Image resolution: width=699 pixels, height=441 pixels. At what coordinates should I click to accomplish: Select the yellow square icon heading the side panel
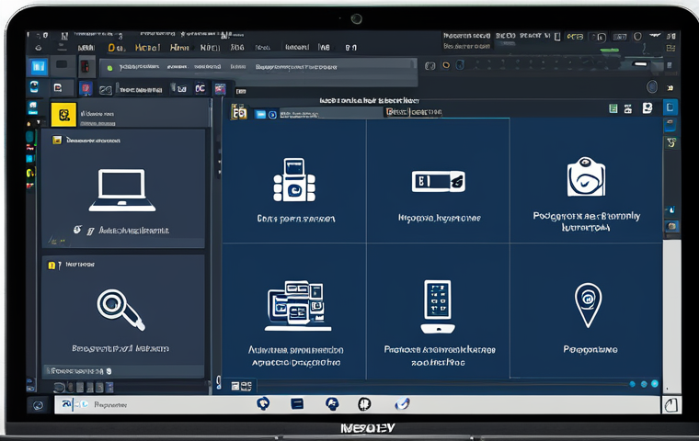(63, 115)
